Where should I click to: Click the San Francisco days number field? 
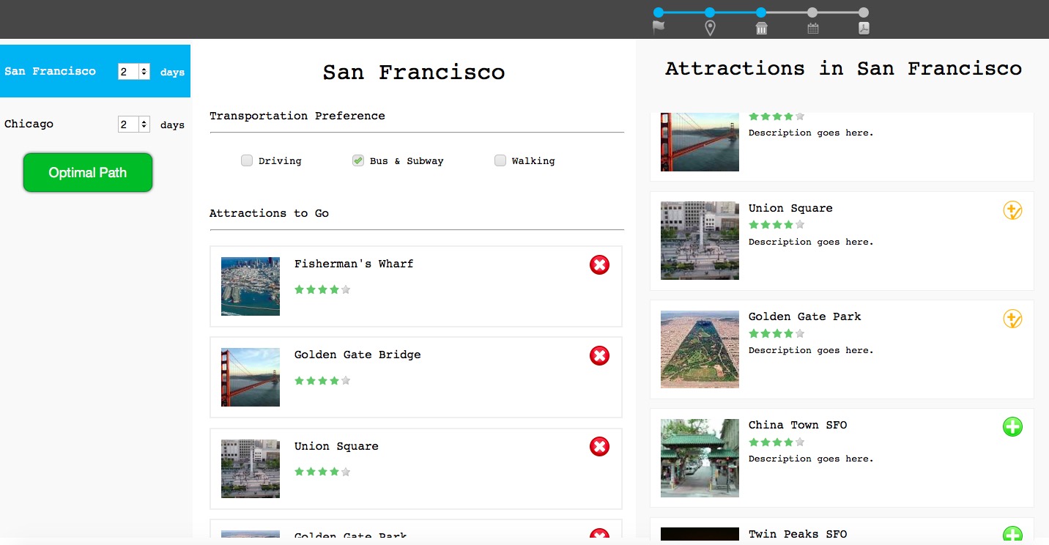click(129, 71)
